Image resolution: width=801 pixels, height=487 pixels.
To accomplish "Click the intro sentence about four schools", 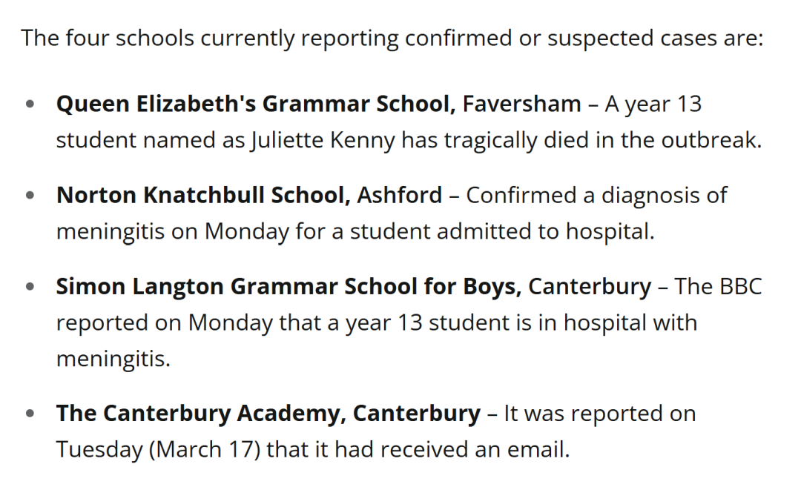I will 392,38.
